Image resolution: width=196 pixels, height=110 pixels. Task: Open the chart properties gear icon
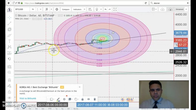tap(57, 9)
